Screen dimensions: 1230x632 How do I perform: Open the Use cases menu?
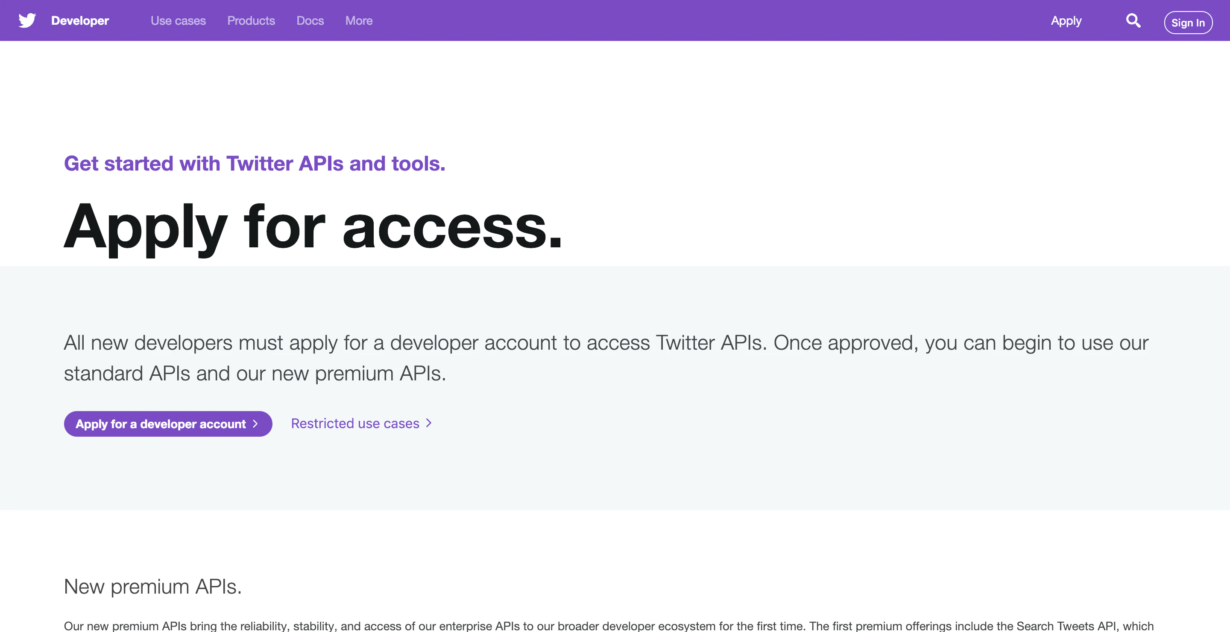pos(178,20)
